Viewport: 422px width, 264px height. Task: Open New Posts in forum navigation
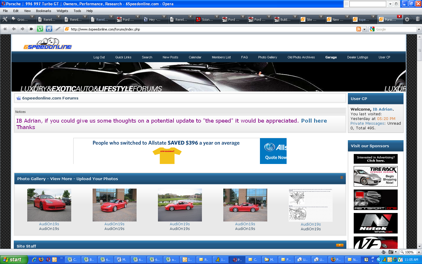pyautogui.click(x=170, y=57)
